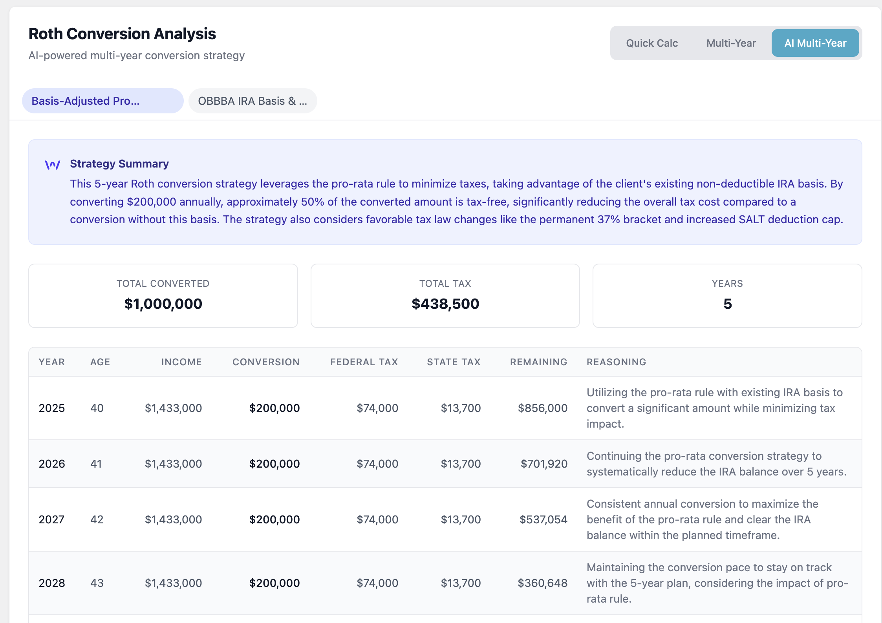Select the OBBBA IRA Basis strategy chip
The image size is (882, 623).
[x=253, y=101]
